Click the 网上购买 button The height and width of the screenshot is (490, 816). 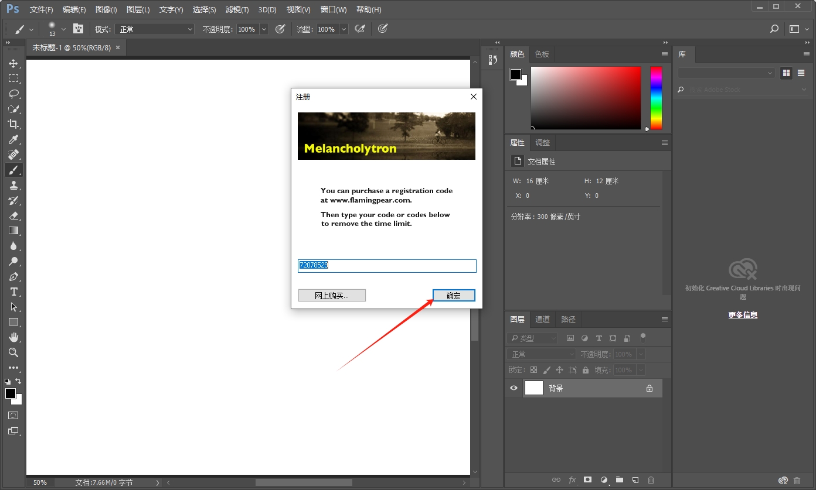tap(332, 295)
